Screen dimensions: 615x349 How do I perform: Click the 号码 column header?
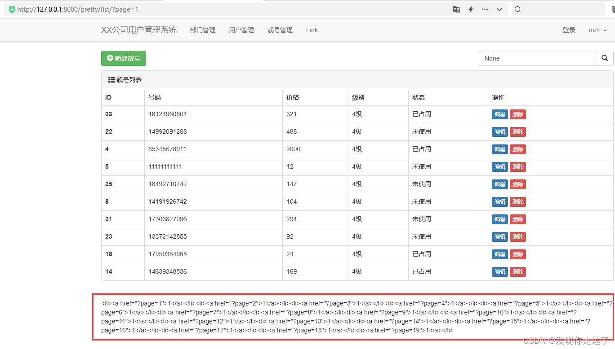point(155,97)
